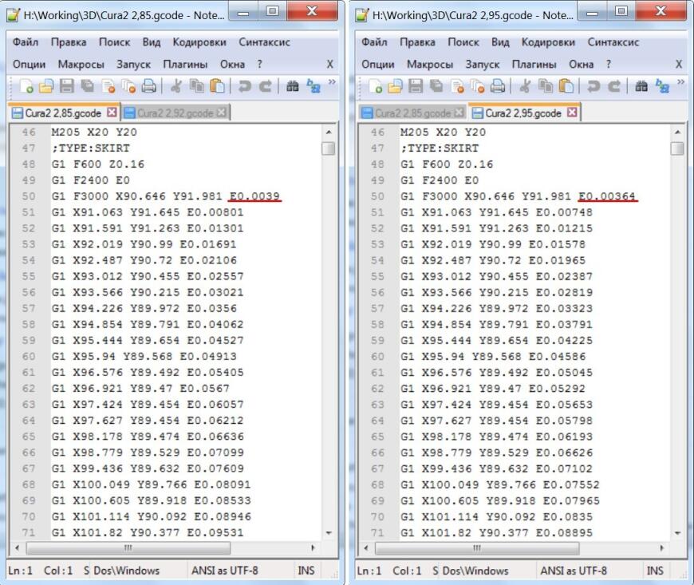Switch to Cura2 2,85.gcode tab in right window

point(412,113)
